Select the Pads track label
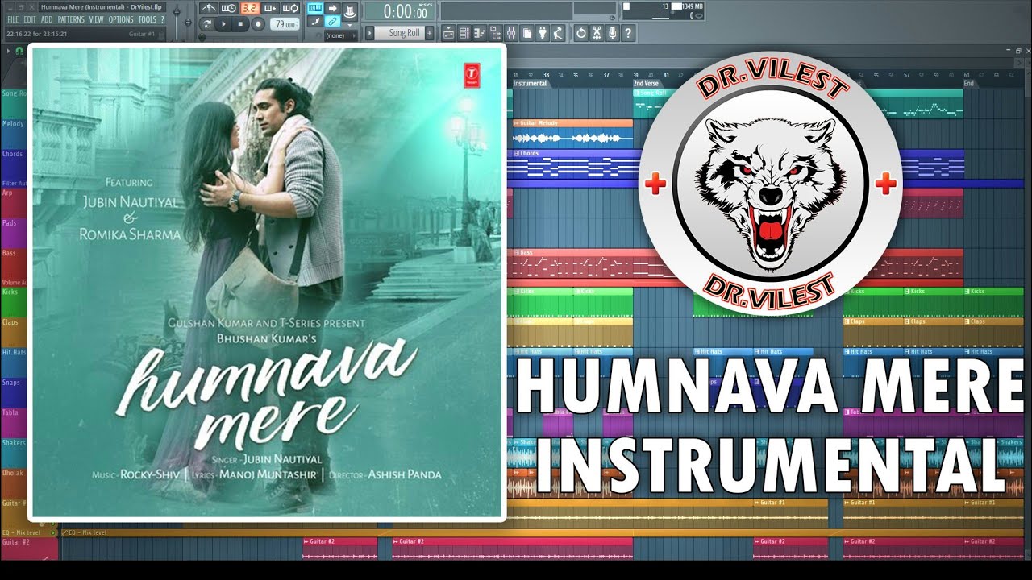1032x580 pixels. 9,223
